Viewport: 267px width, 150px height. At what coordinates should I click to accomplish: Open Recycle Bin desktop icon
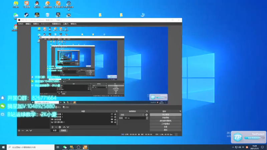(x=47, y=15)
